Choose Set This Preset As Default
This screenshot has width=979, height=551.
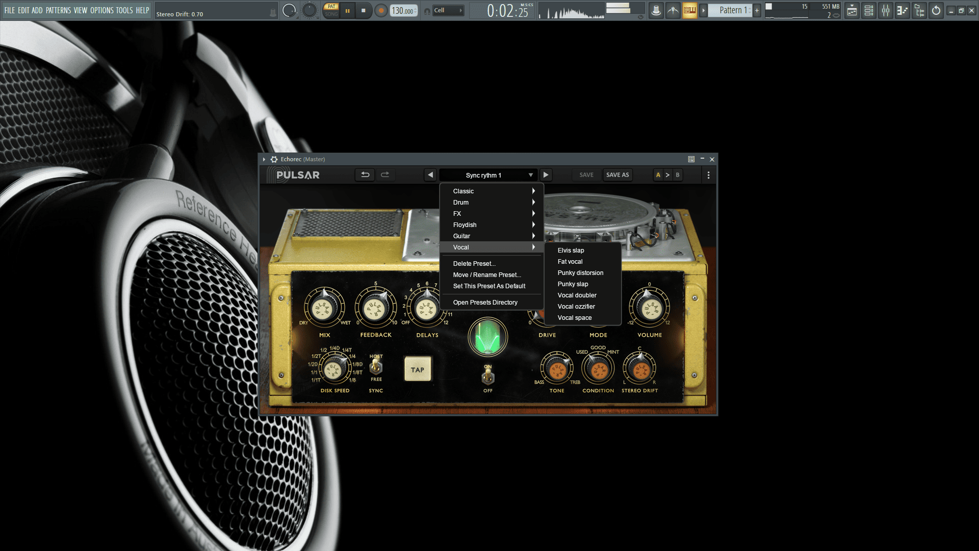tap(492, 286)
